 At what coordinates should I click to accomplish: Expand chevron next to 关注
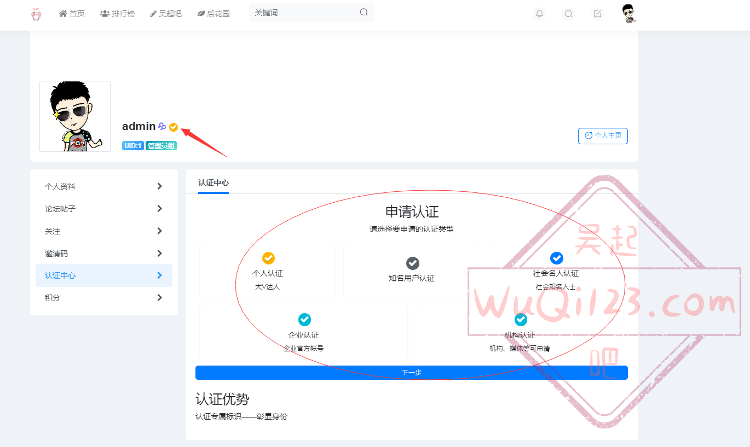pos(159,231)
